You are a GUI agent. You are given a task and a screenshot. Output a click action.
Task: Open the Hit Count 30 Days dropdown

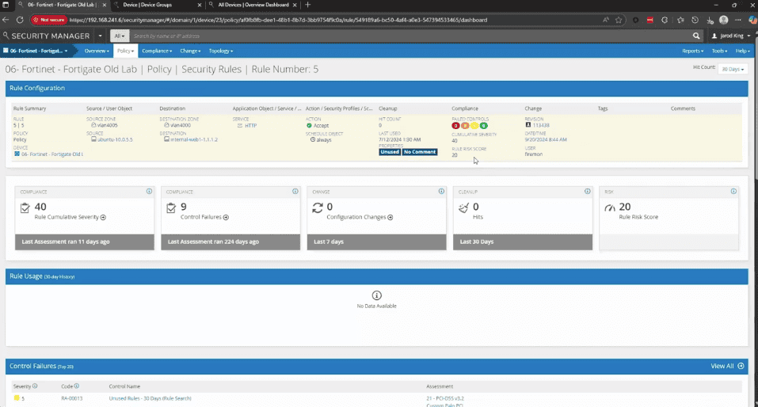tap(733, 69)
